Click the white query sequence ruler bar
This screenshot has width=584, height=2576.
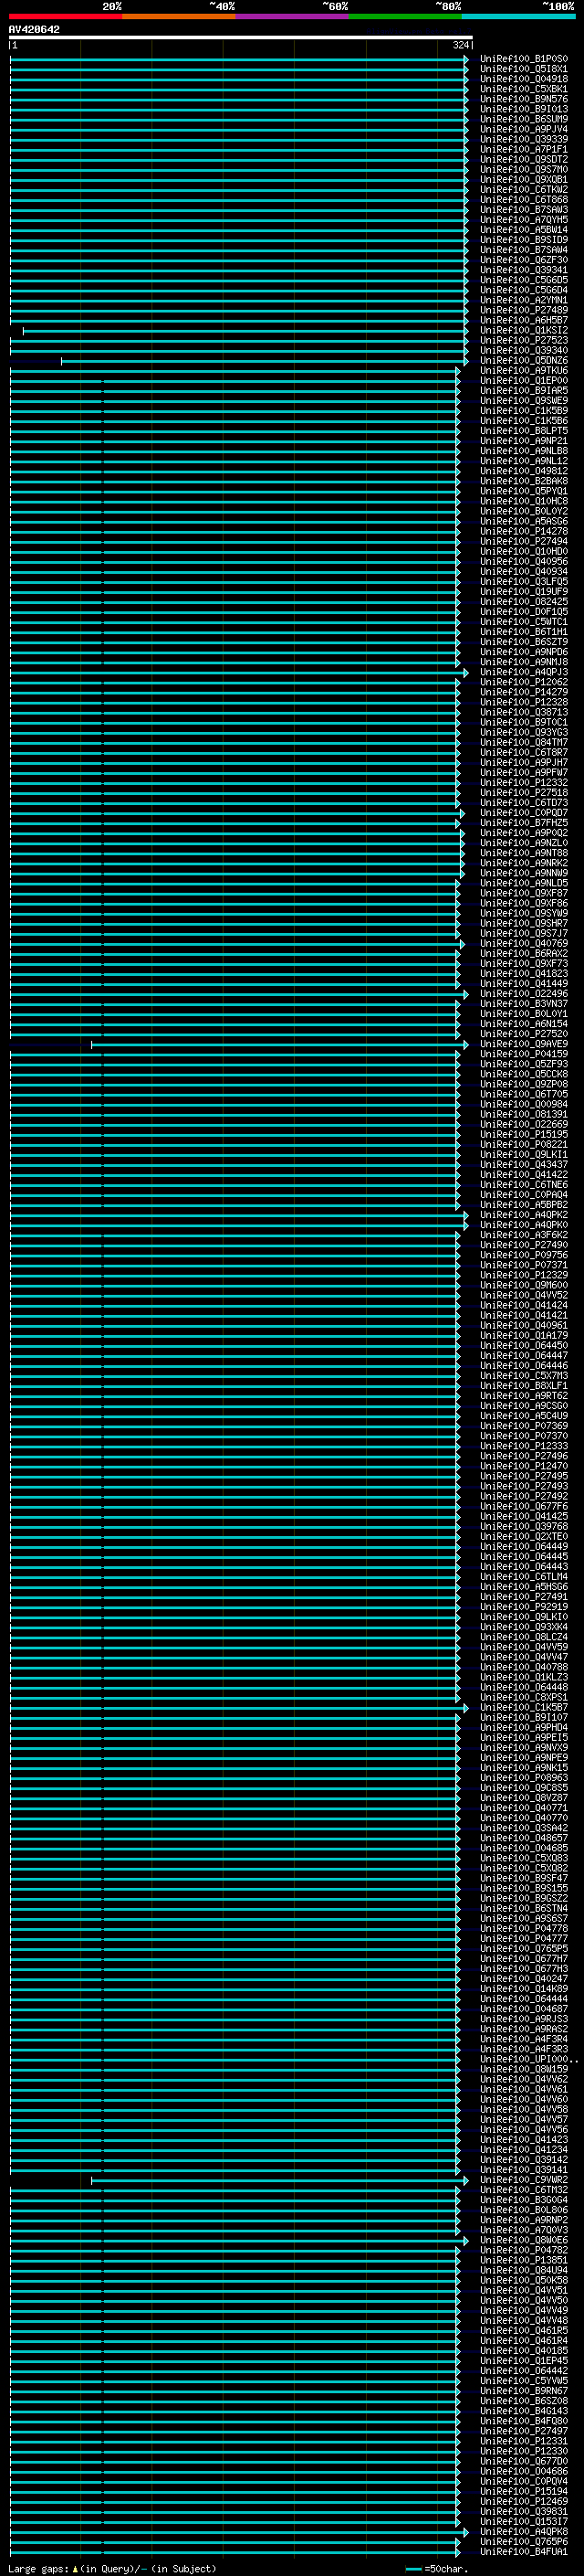pos(241,37)
